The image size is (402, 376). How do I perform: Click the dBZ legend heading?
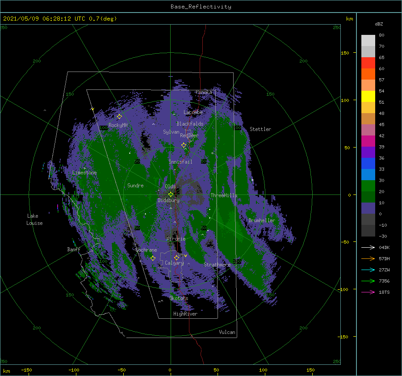tap(379, 24)
